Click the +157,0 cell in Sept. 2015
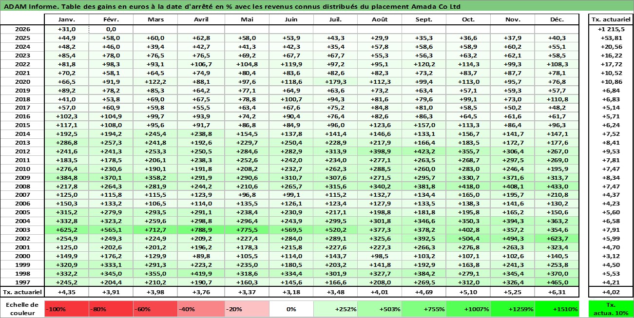Viewport: 634px width, 318px height. pos(423,125)
